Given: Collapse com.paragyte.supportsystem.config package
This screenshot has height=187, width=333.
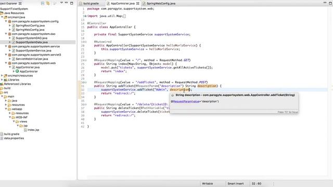Looking at the screenshot, I should [6, 21].
